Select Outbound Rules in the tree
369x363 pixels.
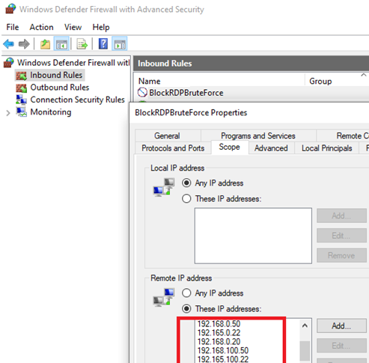(60, 88)
